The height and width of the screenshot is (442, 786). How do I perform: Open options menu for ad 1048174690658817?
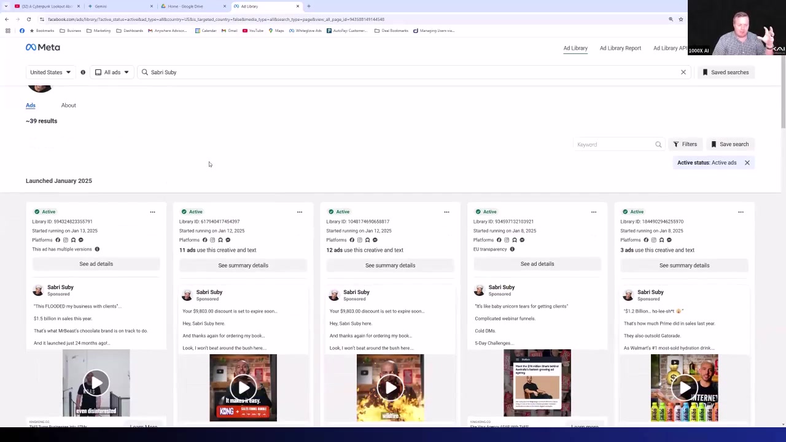pos(446,212)
